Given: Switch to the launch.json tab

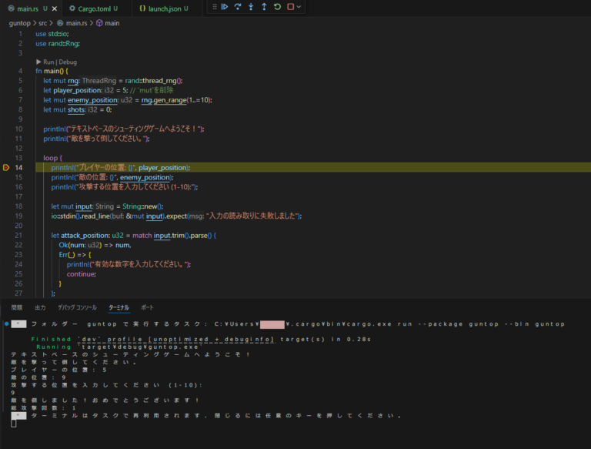Looking at the screenshot, I should [x=162, y=8].
